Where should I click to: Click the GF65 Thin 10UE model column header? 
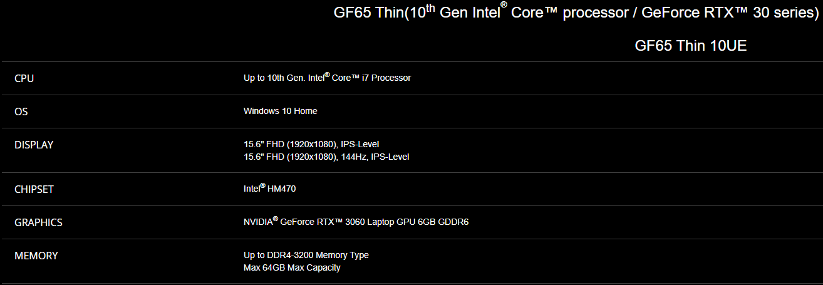pyautogui.click(x=690, y=46)
